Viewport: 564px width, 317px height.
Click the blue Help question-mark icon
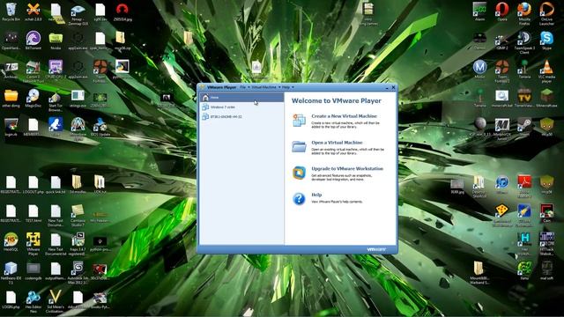pyautogui.click(x=299, y=199)
